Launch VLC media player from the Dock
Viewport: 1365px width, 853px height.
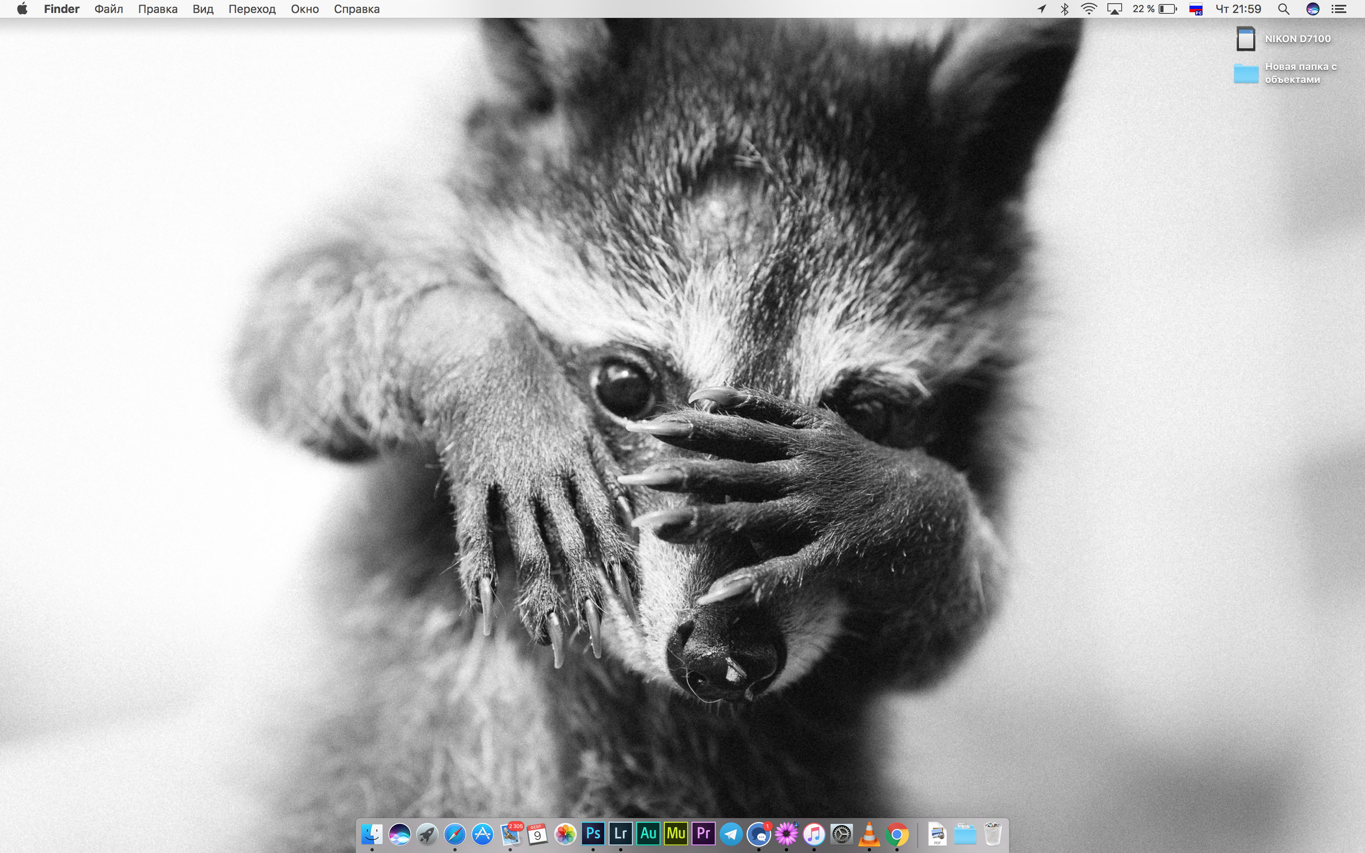869,834
